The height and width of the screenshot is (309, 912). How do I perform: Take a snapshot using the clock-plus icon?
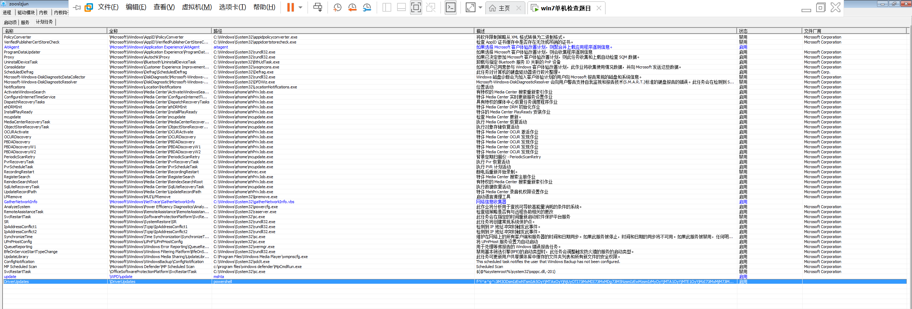[337, 7]
